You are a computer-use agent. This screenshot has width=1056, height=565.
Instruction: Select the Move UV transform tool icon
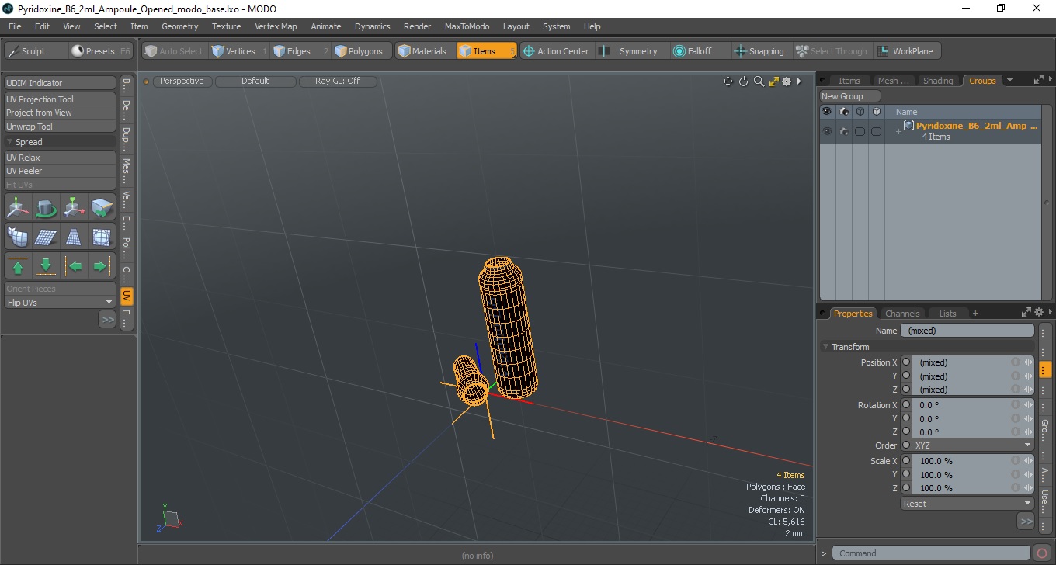[18, 207]
